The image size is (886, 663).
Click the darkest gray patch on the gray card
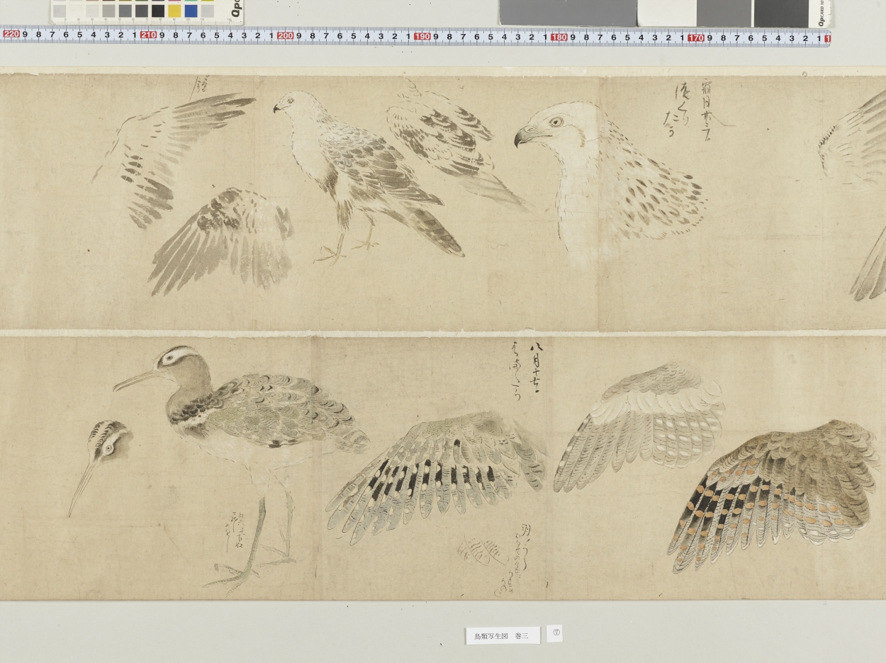tap(781, 13)
